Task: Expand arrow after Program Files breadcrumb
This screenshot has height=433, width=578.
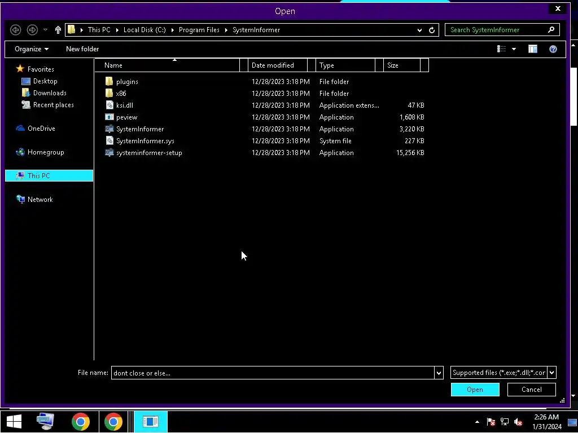Action: pos(226,30)
